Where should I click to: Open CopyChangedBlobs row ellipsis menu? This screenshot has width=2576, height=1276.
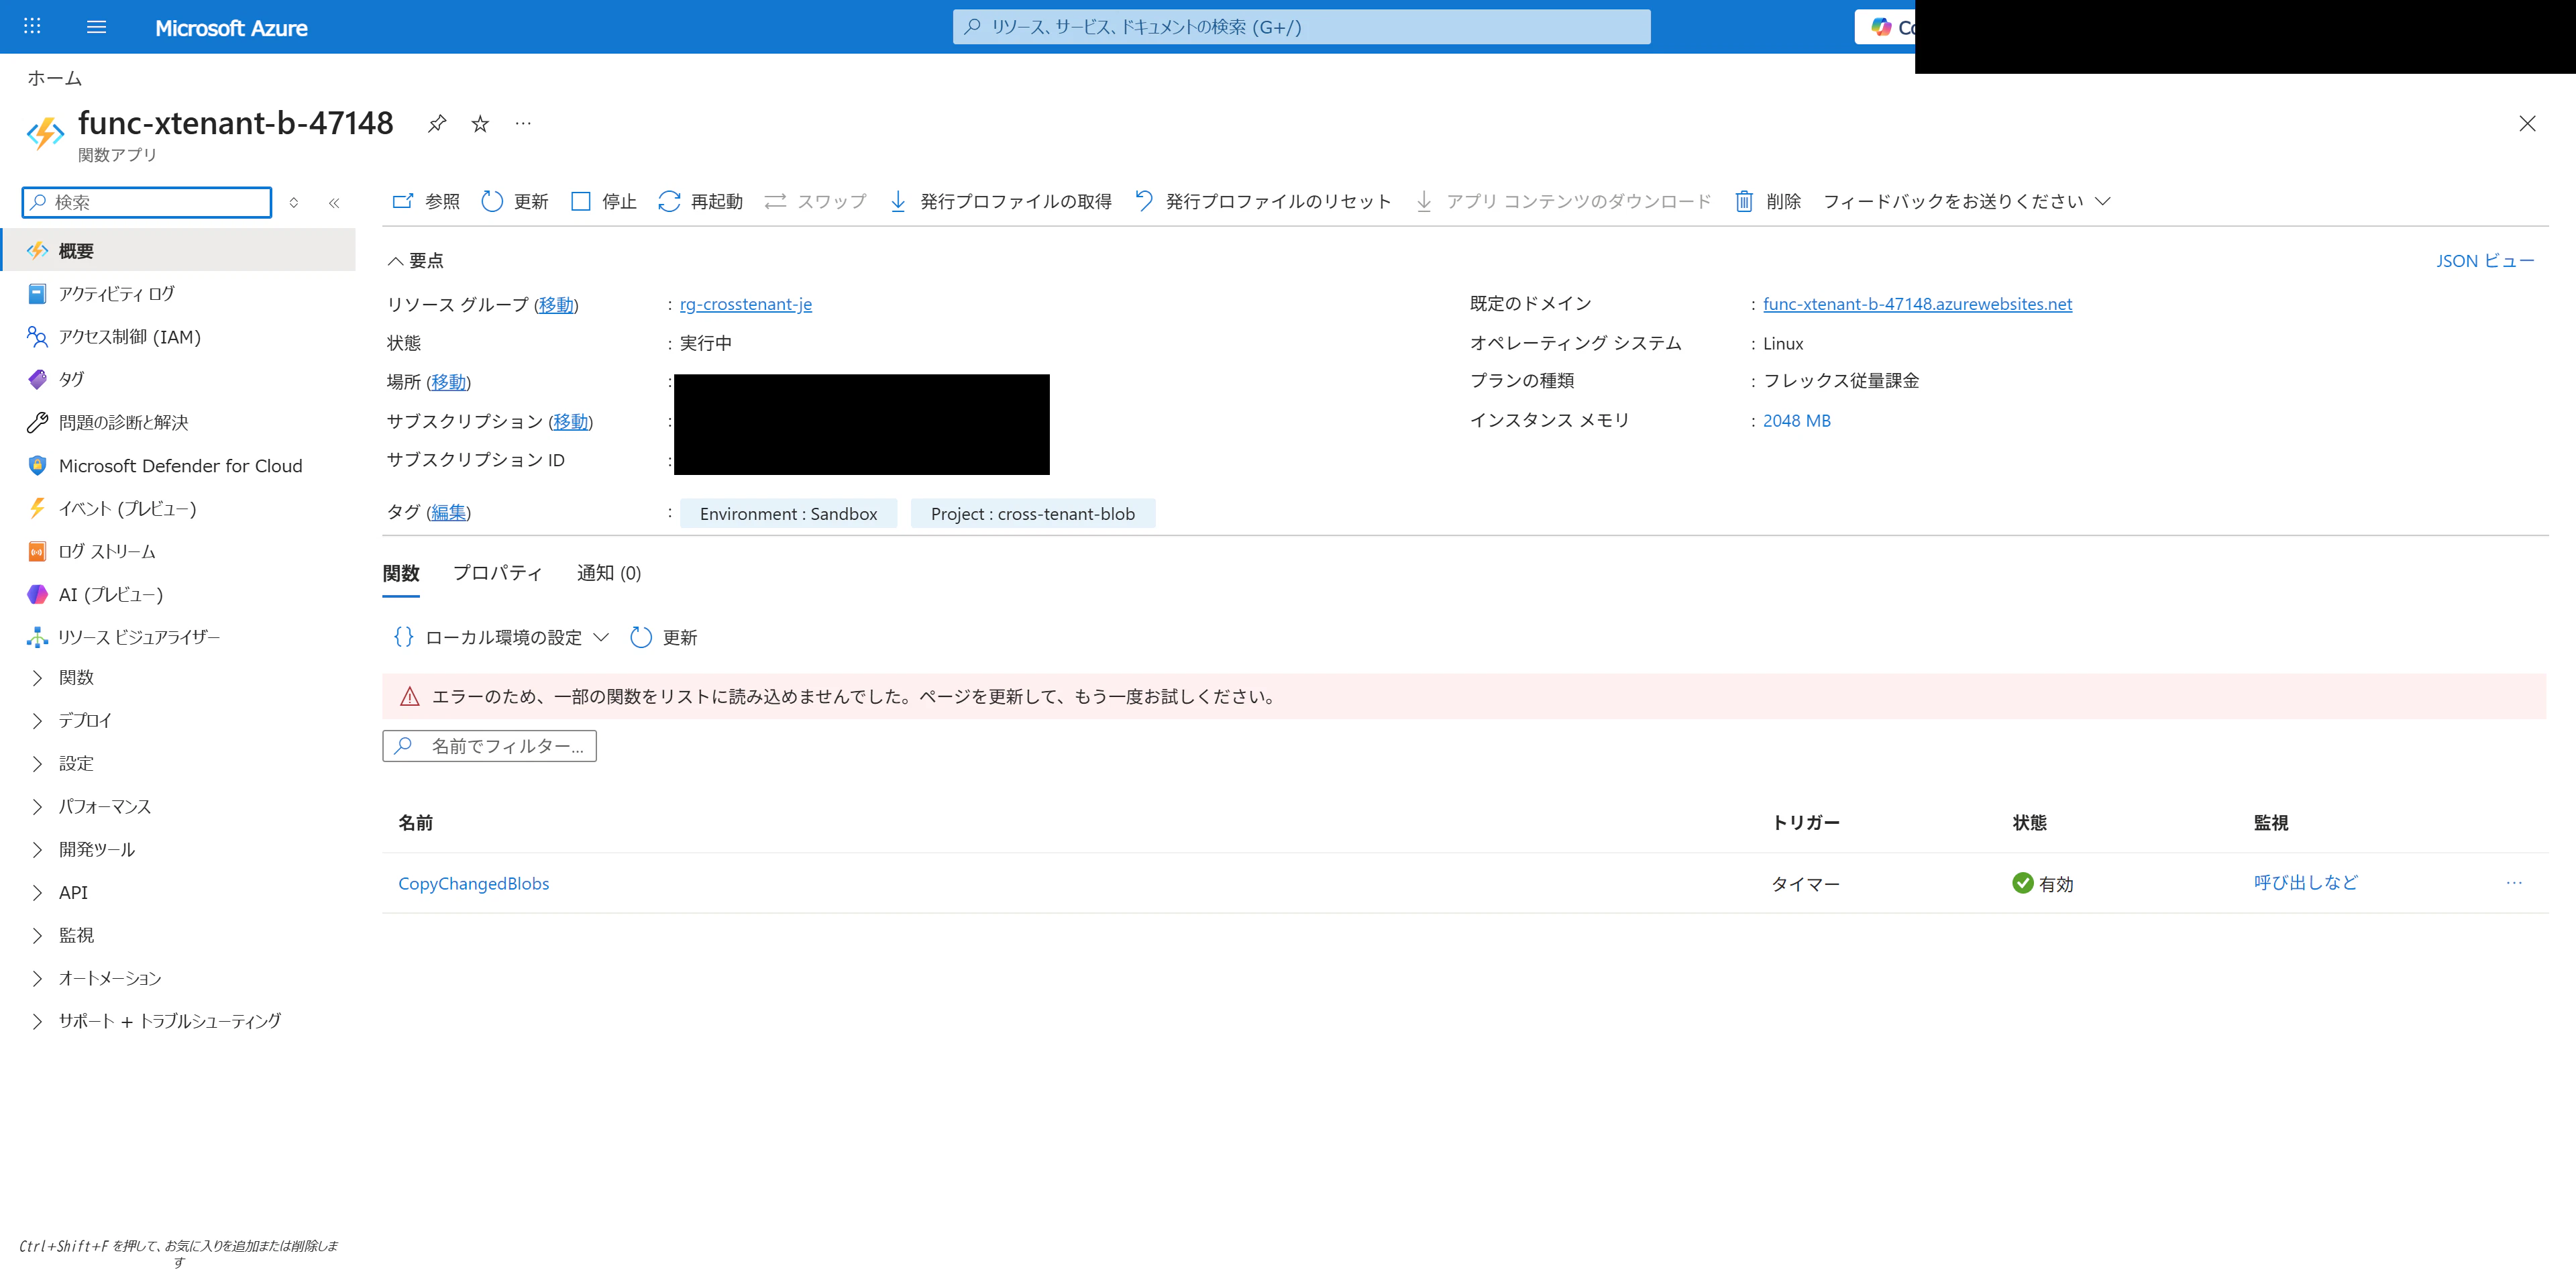click(2514, 883)
